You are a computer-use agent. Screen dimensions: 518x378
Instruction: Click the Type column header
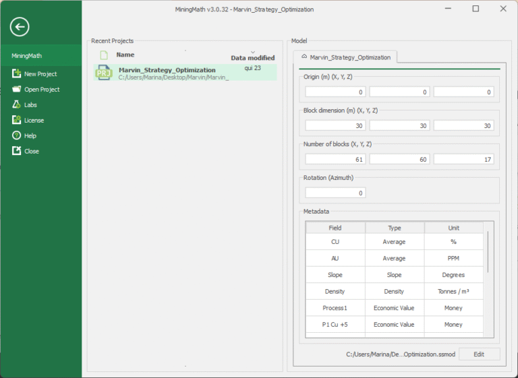click(395, 228)
